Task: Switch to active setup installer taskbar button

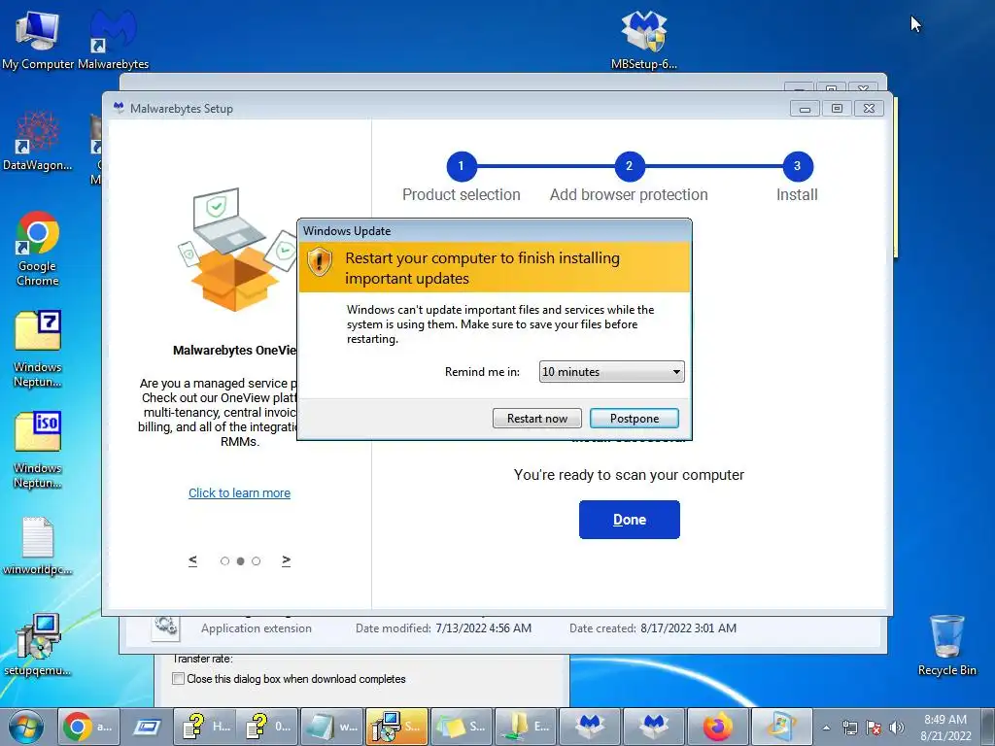Action: tap(396, 727)
